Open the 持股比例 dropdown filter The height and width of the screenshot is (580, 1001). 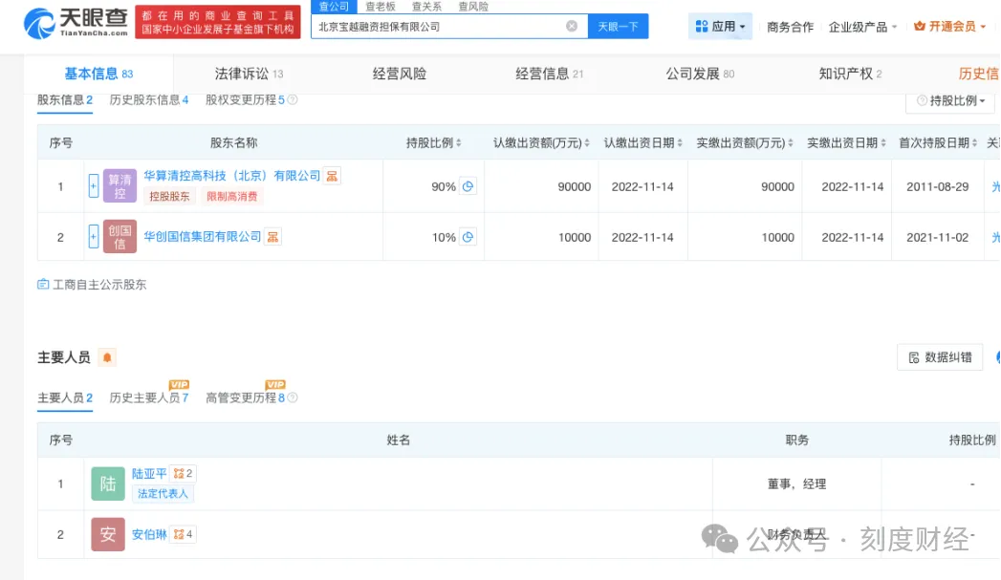[950, 101]
